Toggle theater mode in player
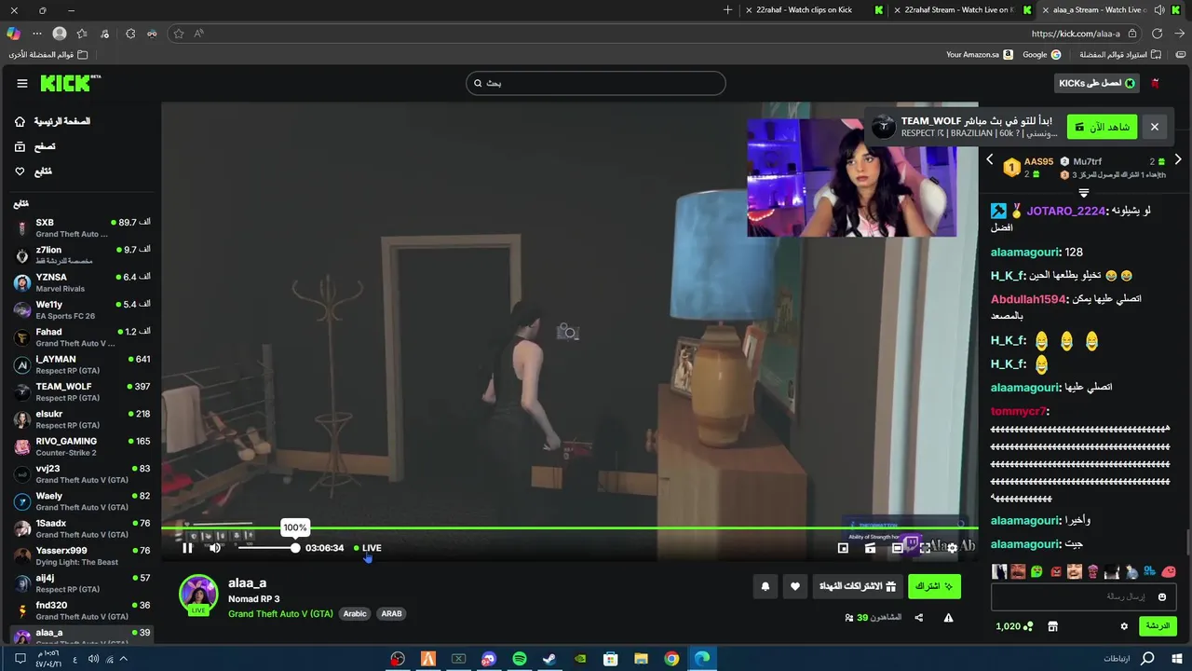 [898, 548]
